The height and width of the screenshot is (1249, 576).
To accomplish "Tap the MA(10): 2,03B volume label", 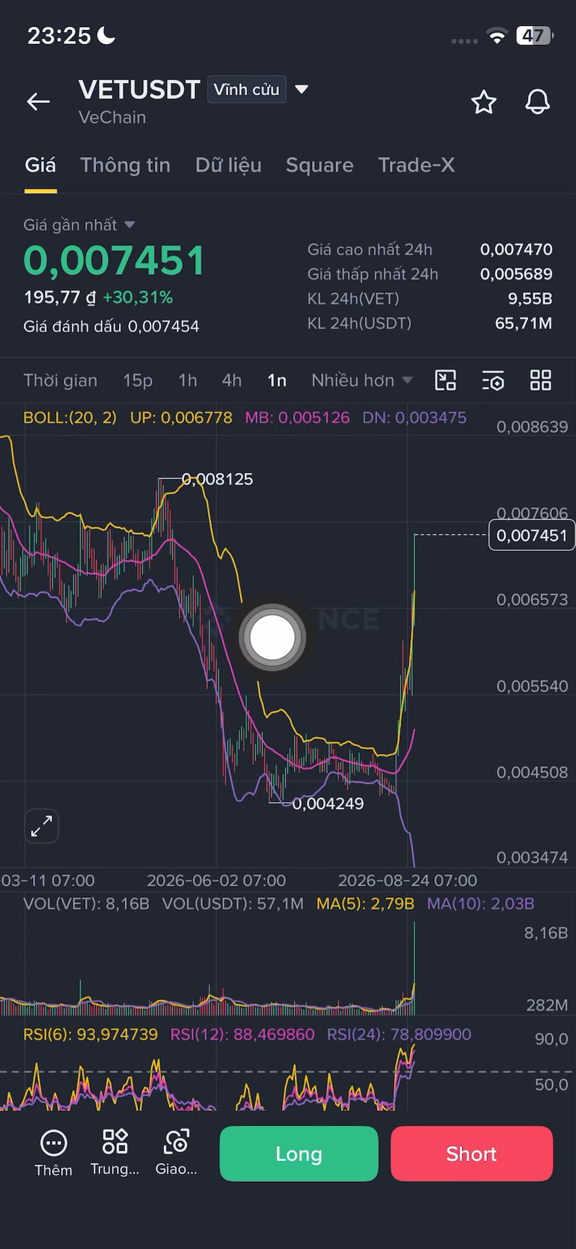I will 480,904.
